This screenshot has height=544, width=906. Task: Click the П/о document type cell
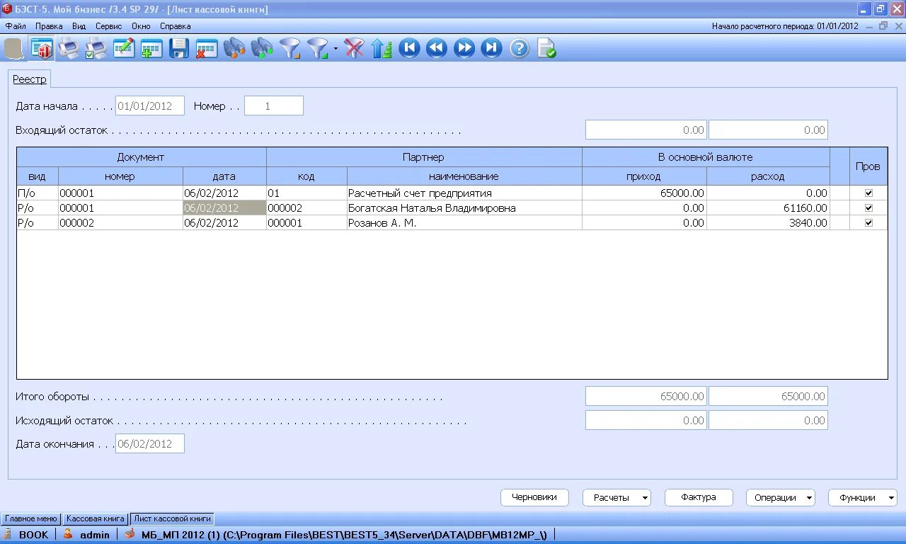[x=38, y=193]
